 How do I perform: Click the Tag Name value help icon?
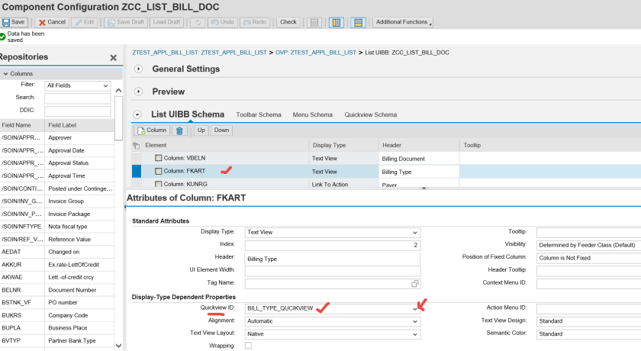[x=415, y=284]
